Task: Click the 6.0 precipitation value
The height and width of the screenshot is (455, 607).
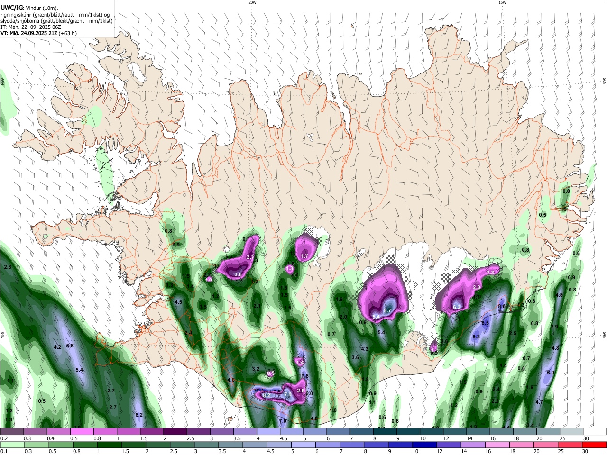Action: pyautogui.click(x=309, y=393)
